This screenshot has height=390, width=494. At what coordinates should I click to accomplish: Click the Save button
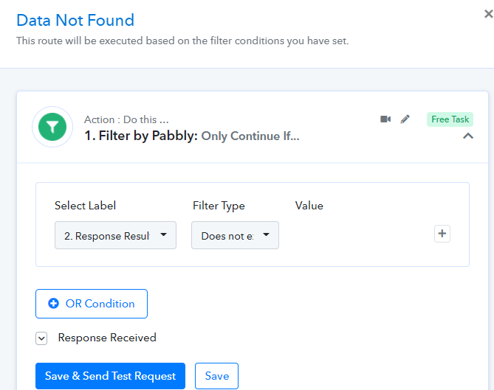216,376
